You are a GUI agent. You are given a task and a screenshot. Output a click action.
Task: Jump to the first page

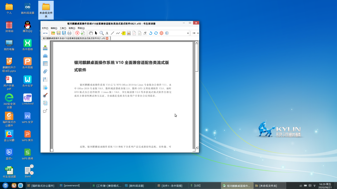click(194, 33)
